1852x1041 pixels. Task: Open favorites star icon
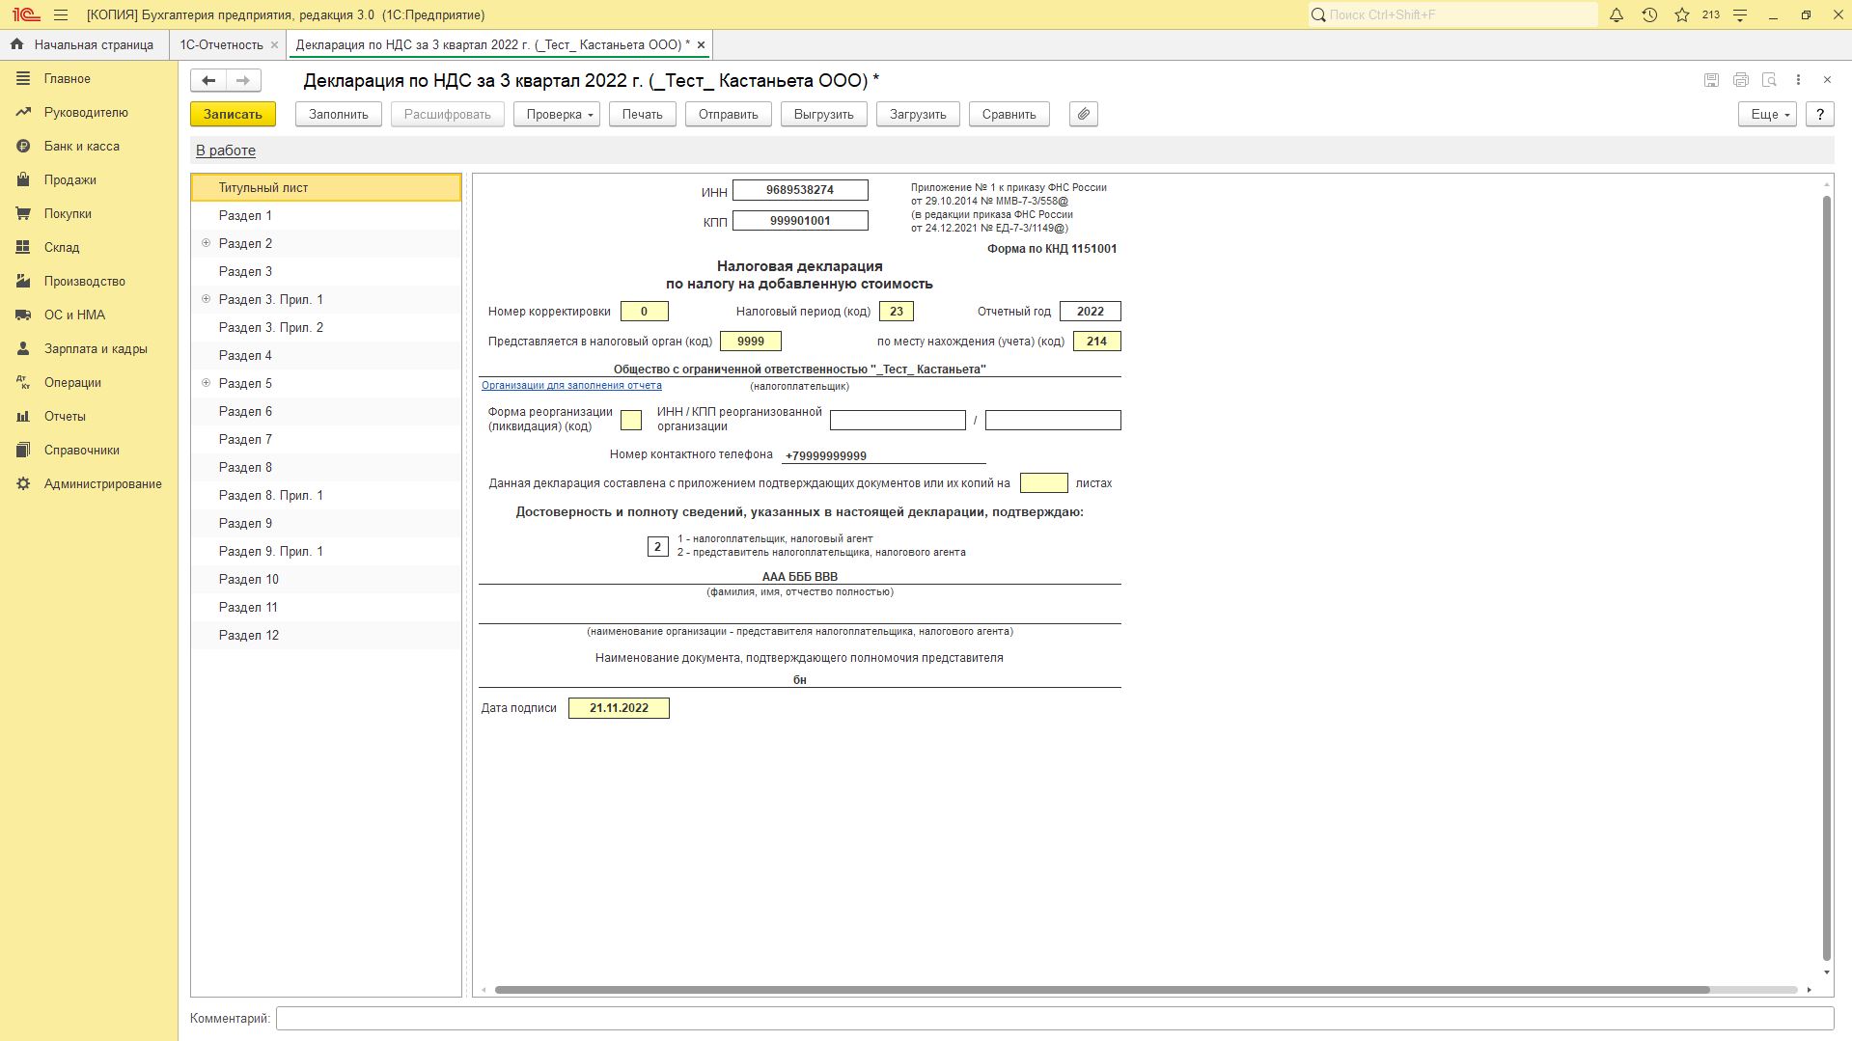tap(1682, 14)
